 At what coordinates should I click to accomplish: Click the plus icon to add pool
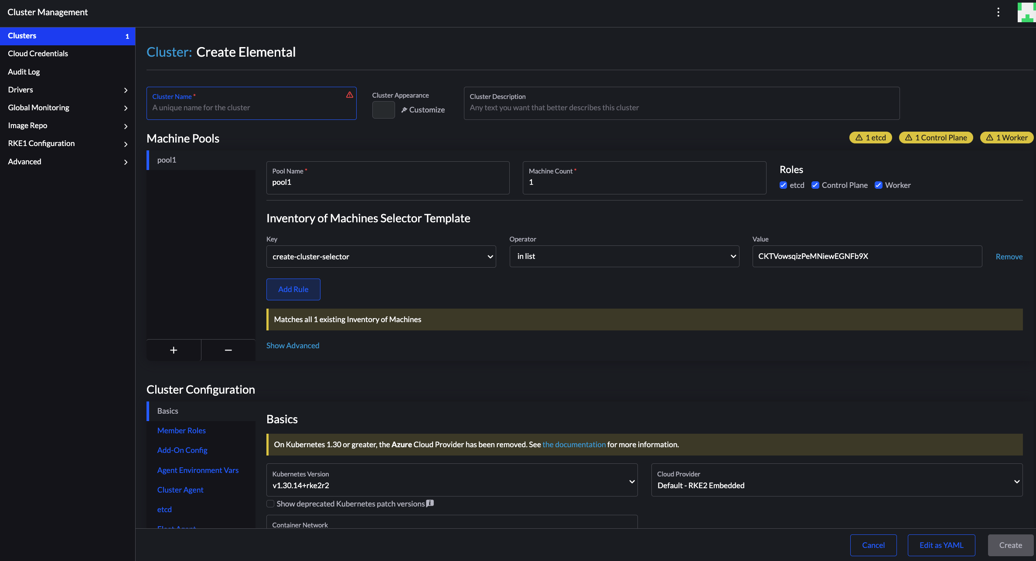click(x=174, y=350)
